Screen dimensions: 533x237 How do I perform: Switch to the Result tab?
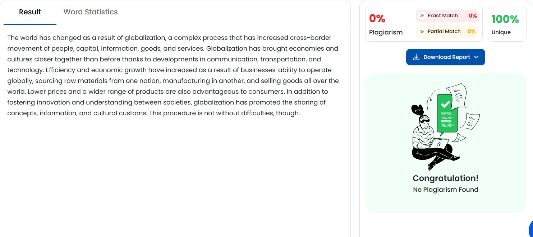(x=30, y=12)
